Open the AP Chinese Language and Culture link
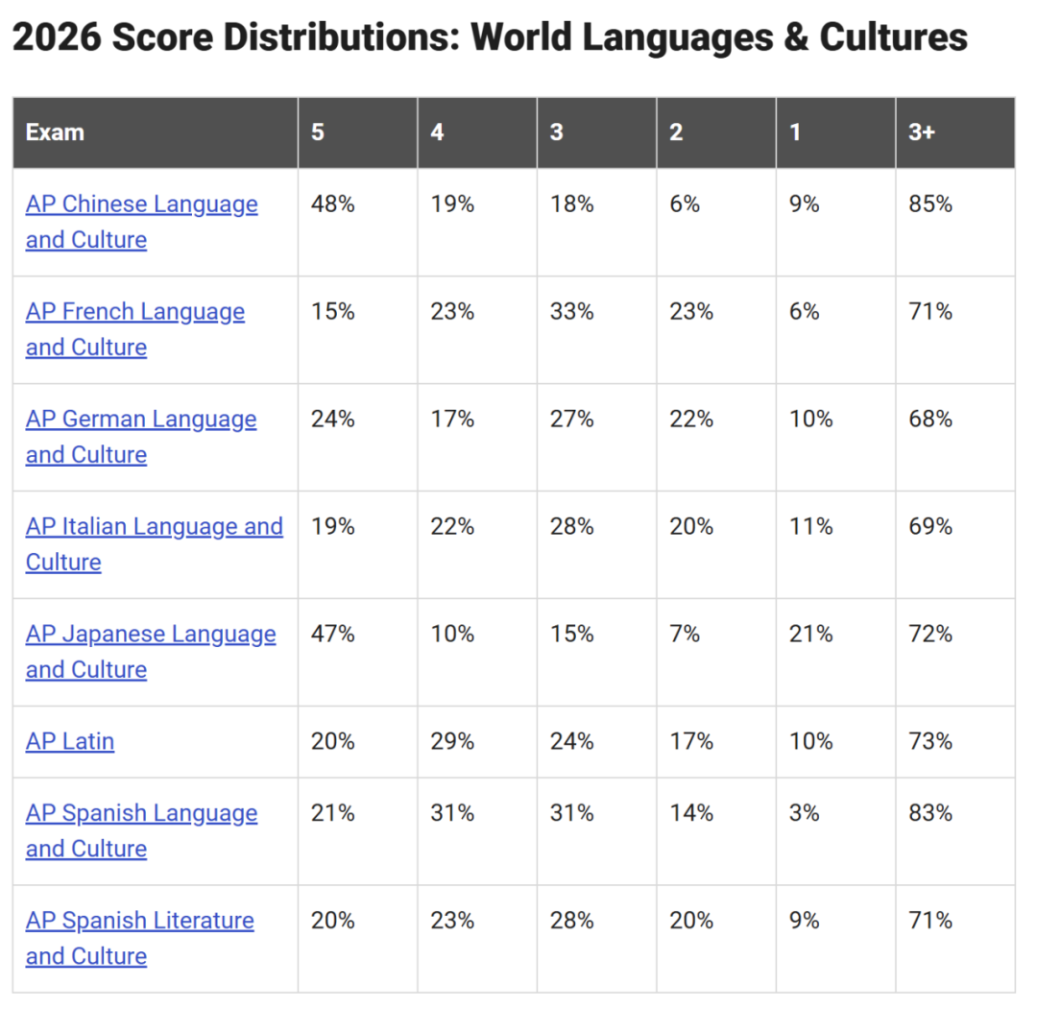Screen dimensions: 1037x1009 click(x=141, y=222)
